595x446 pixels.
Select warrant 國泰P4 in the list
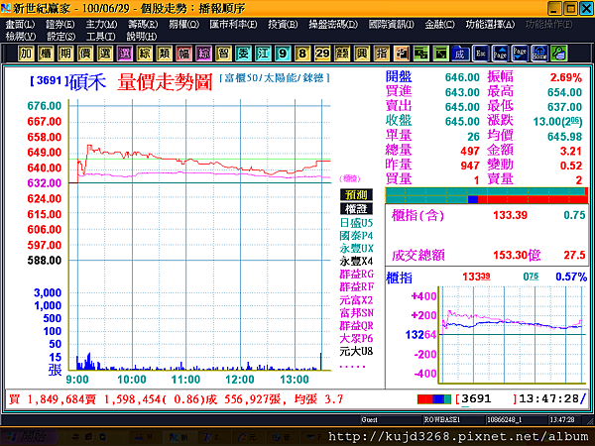356,236
